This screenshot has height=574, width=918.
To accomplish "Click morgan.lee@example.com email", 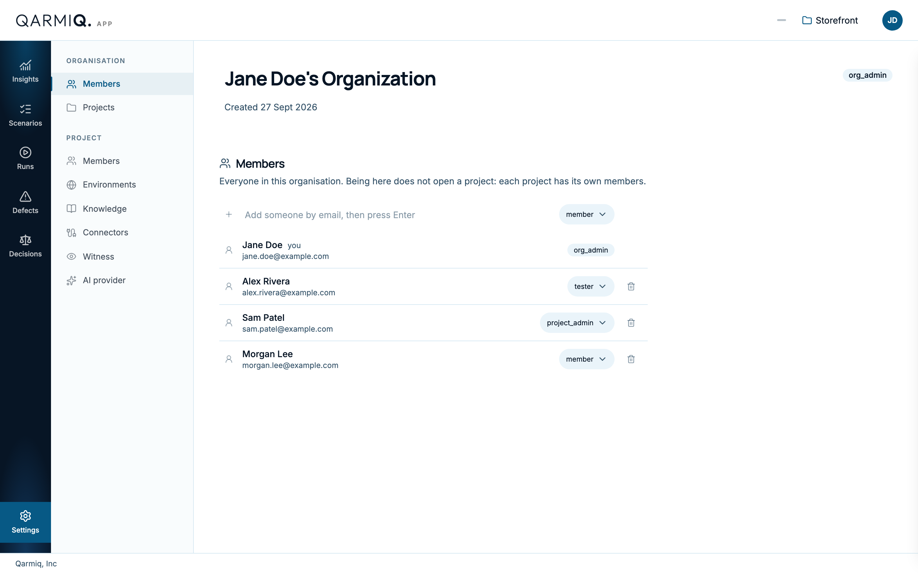I will click(x=290, y=365).
